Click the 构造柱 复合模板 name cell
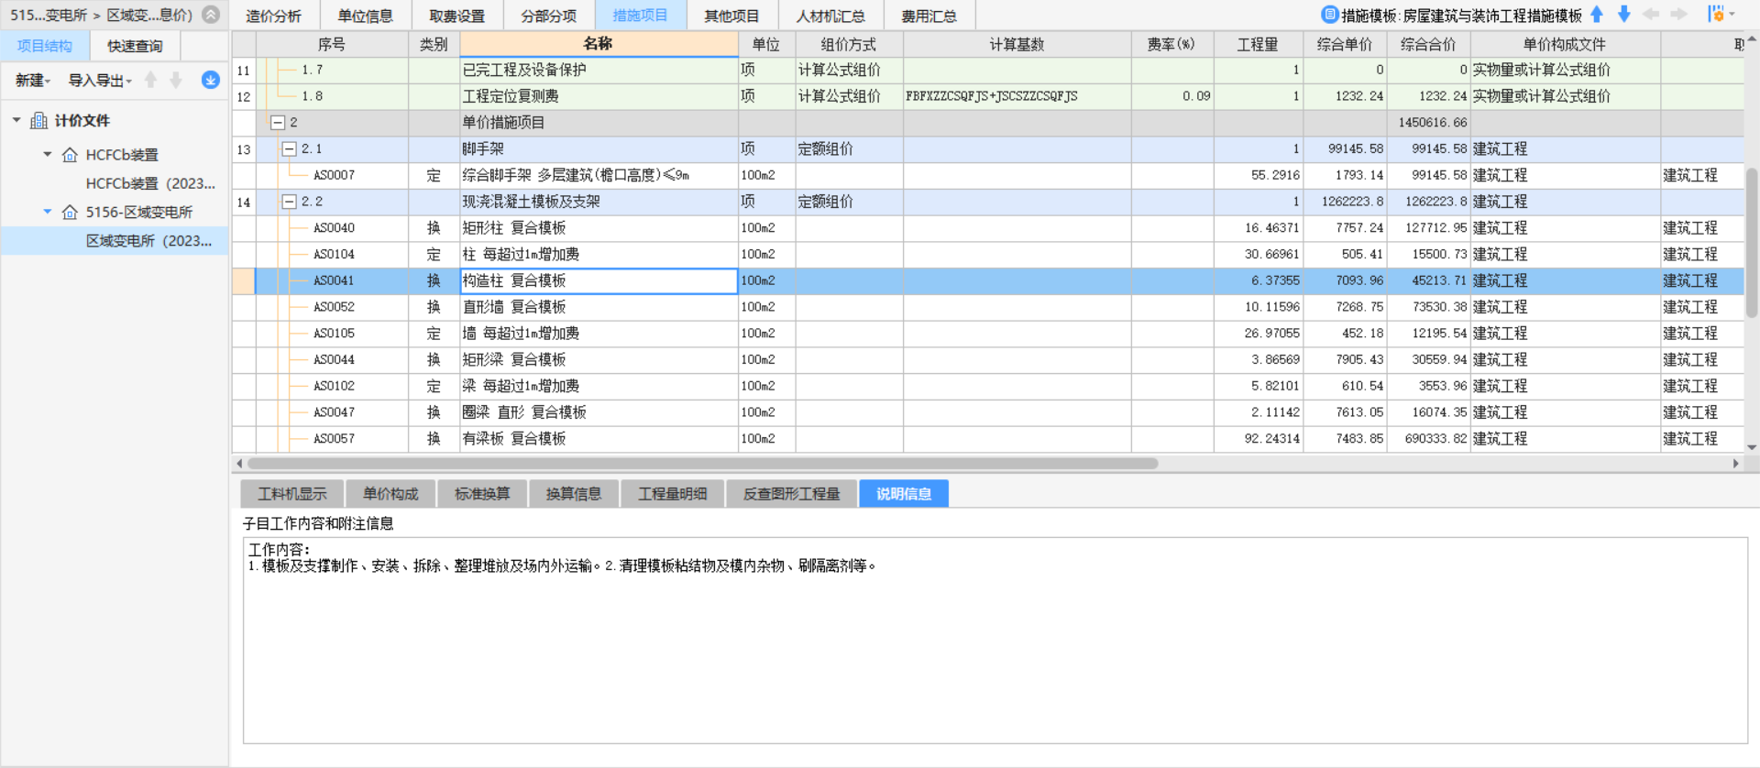 tap(599, 280)
